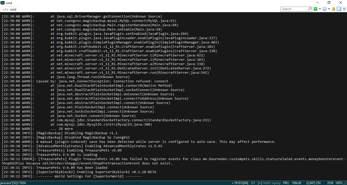Viewport: 347px width, 185px height.
Task: Click the "Caused by: java.net.ConnectException" line
Action: [85, 81]
